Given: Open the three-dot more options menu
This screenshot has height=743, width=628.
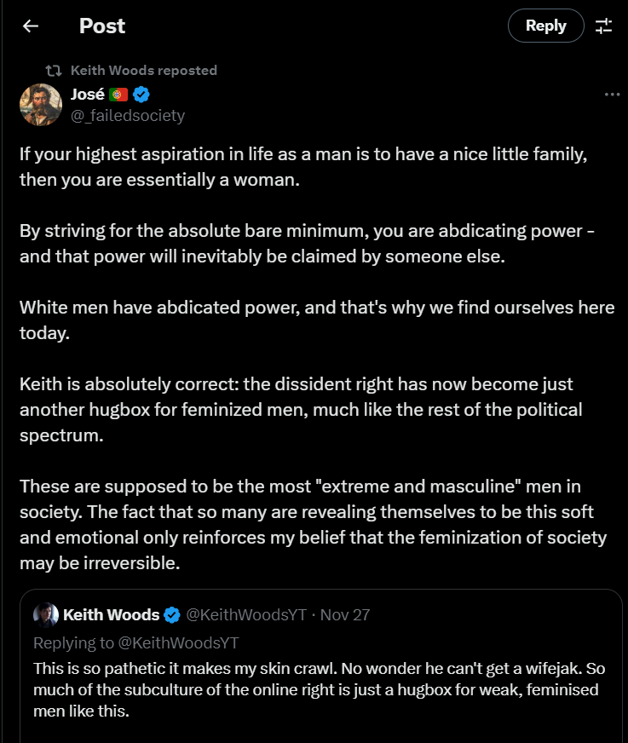Looking at the screenshot, I should (612, 95).
